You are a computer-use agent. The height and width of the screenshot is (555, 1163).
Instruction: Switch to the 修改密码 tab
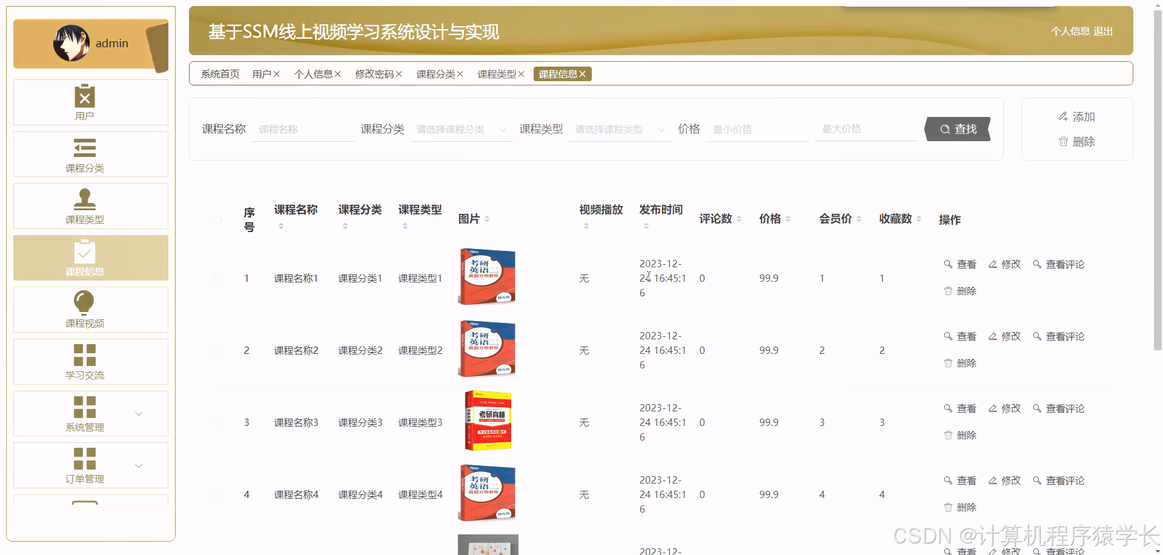point(374,74)
